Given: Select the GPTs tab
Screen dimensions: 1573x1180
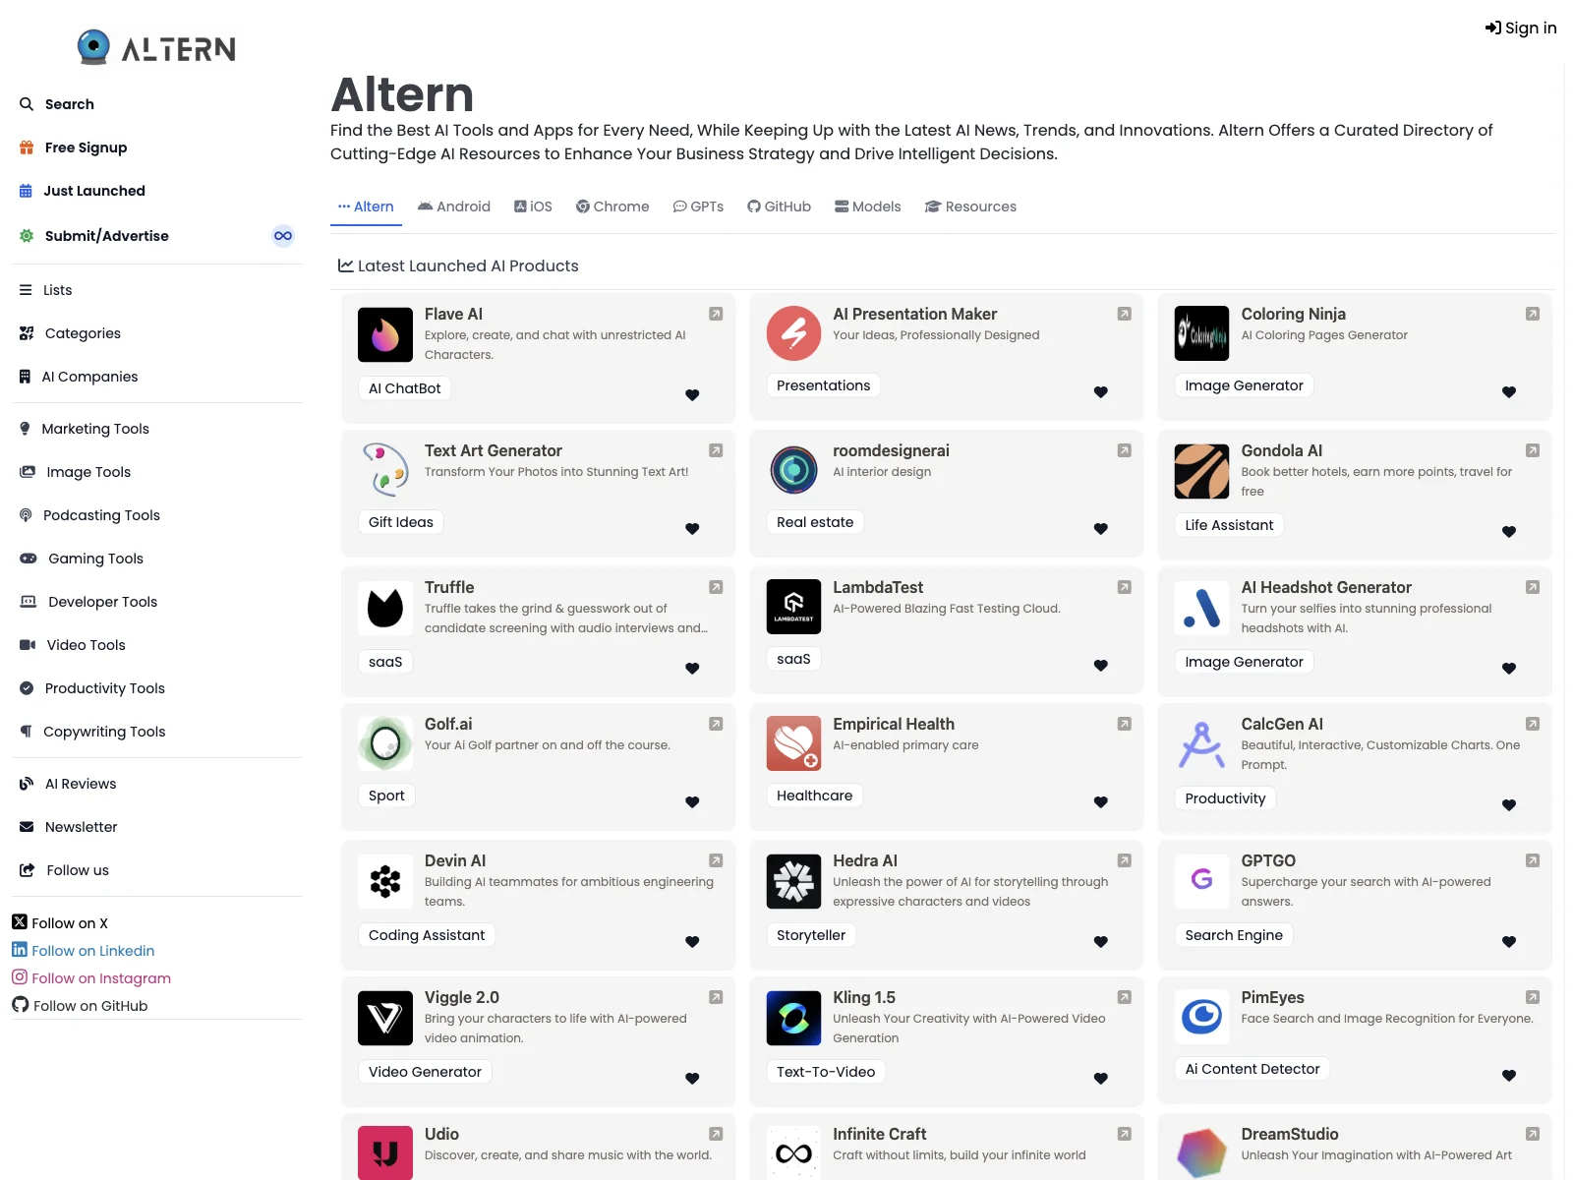Looking at the screenshot, I should 698,206.
